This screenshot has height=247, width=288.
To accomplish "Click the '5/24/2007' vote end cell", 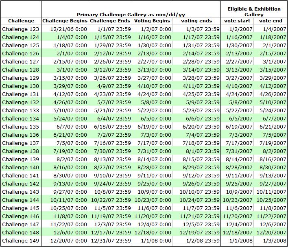I will (x=273, y=110).
